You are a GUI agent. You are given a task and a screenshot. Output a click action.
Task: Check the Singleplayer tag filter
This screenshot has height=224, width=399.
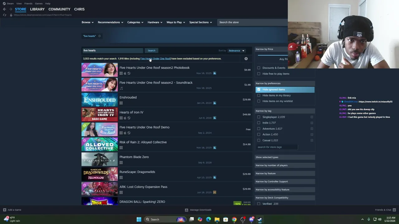(259, 117)
